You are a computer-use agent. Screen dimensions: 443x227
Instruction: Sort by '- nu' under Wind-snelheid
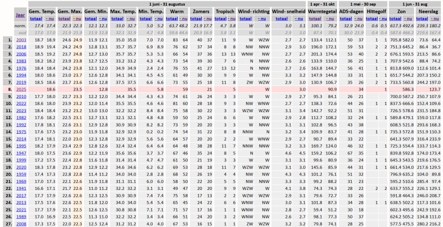(x=299, y=19)
